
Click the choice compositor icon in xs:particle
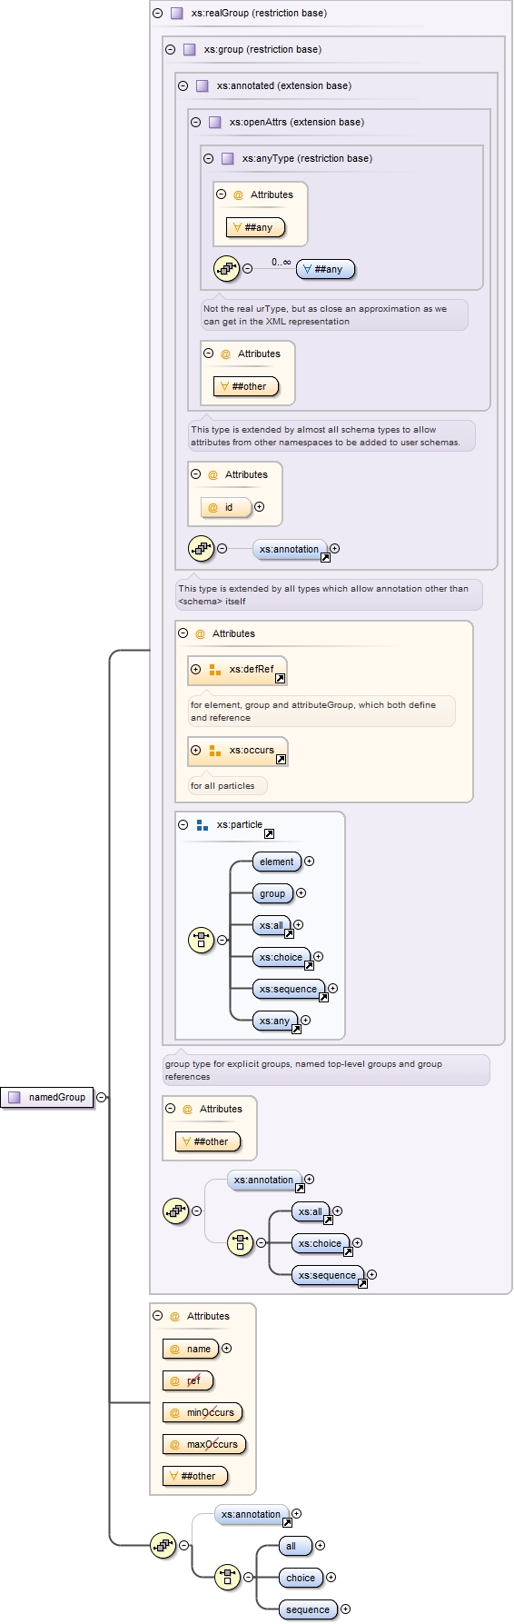tap(201, 940)
